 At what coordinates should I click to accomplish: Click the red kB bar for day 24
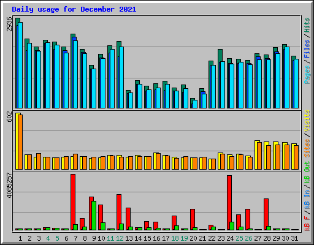229,203
